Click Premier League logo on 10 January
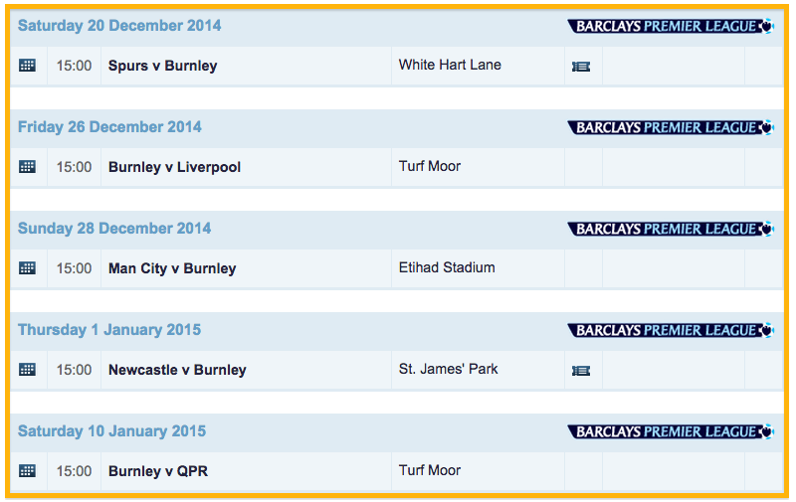Image resolution: width=796 pixels, height=502 pixels. pos(671,431)
